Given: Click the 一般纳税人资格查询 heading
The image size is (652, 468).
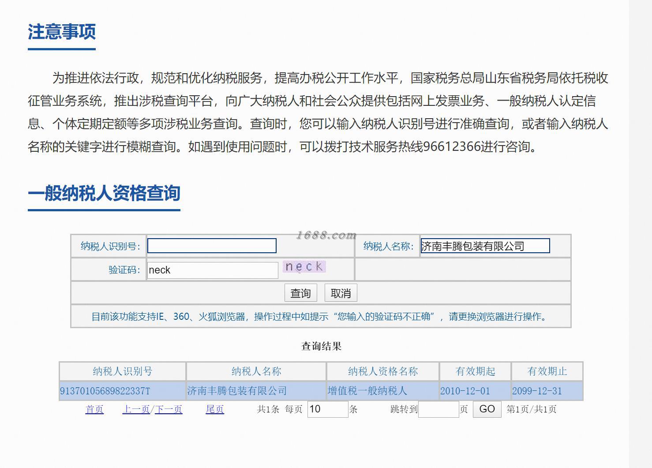Looking at the screenshot, I should coord(104,193).
